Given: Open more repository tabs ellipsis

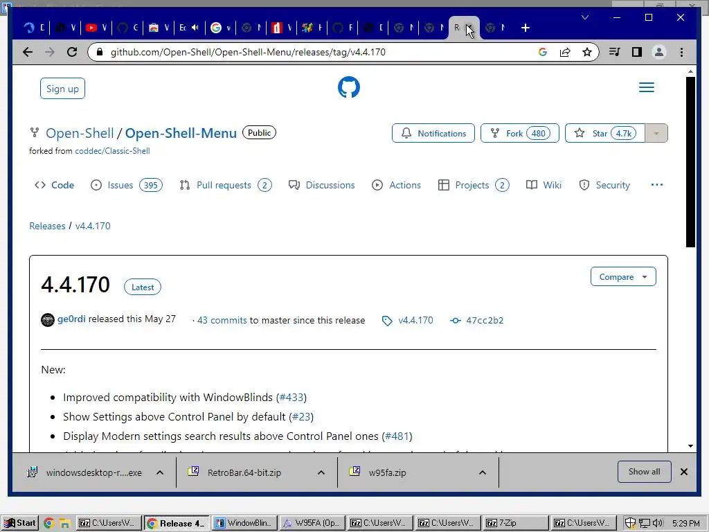Looking at the screenshot, I should 656,184.
